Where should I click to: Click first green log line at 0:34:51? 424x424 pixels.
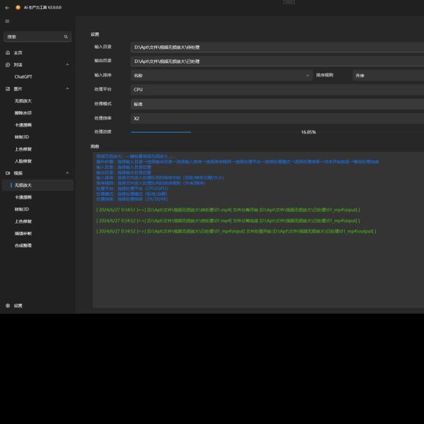(x=228, y=210)
